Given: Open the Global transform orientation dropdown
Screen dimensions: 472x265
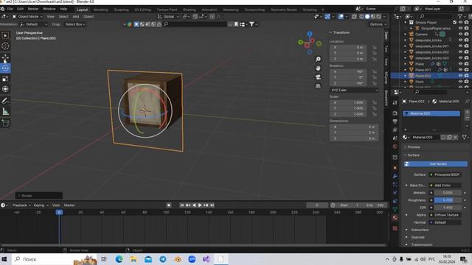Looking at the screenshot, I should click(168, 16).
